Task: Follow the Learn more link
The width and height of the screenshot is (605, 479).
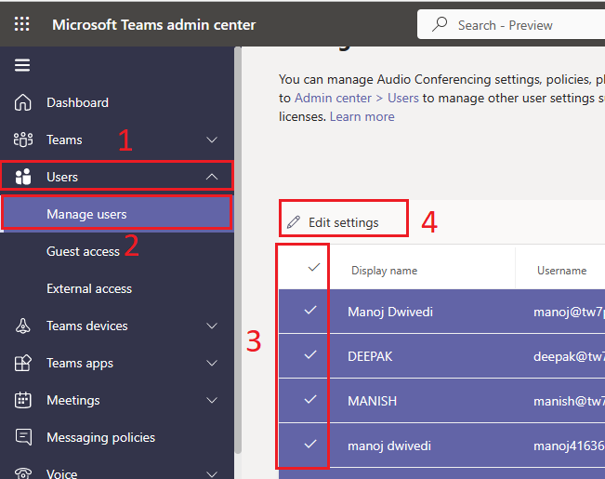Action: 362,116
